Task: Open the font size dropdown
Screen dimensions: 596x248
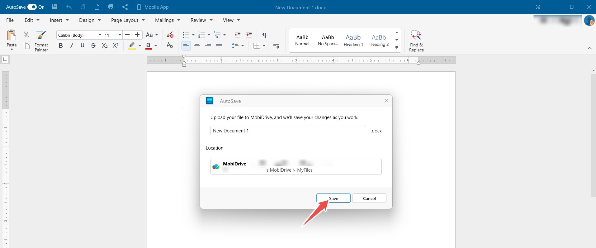Action: tap(120, 35)
